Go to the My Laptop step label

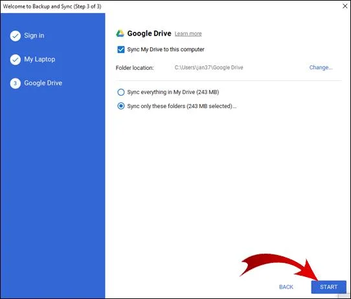click(x=40, y=60)
